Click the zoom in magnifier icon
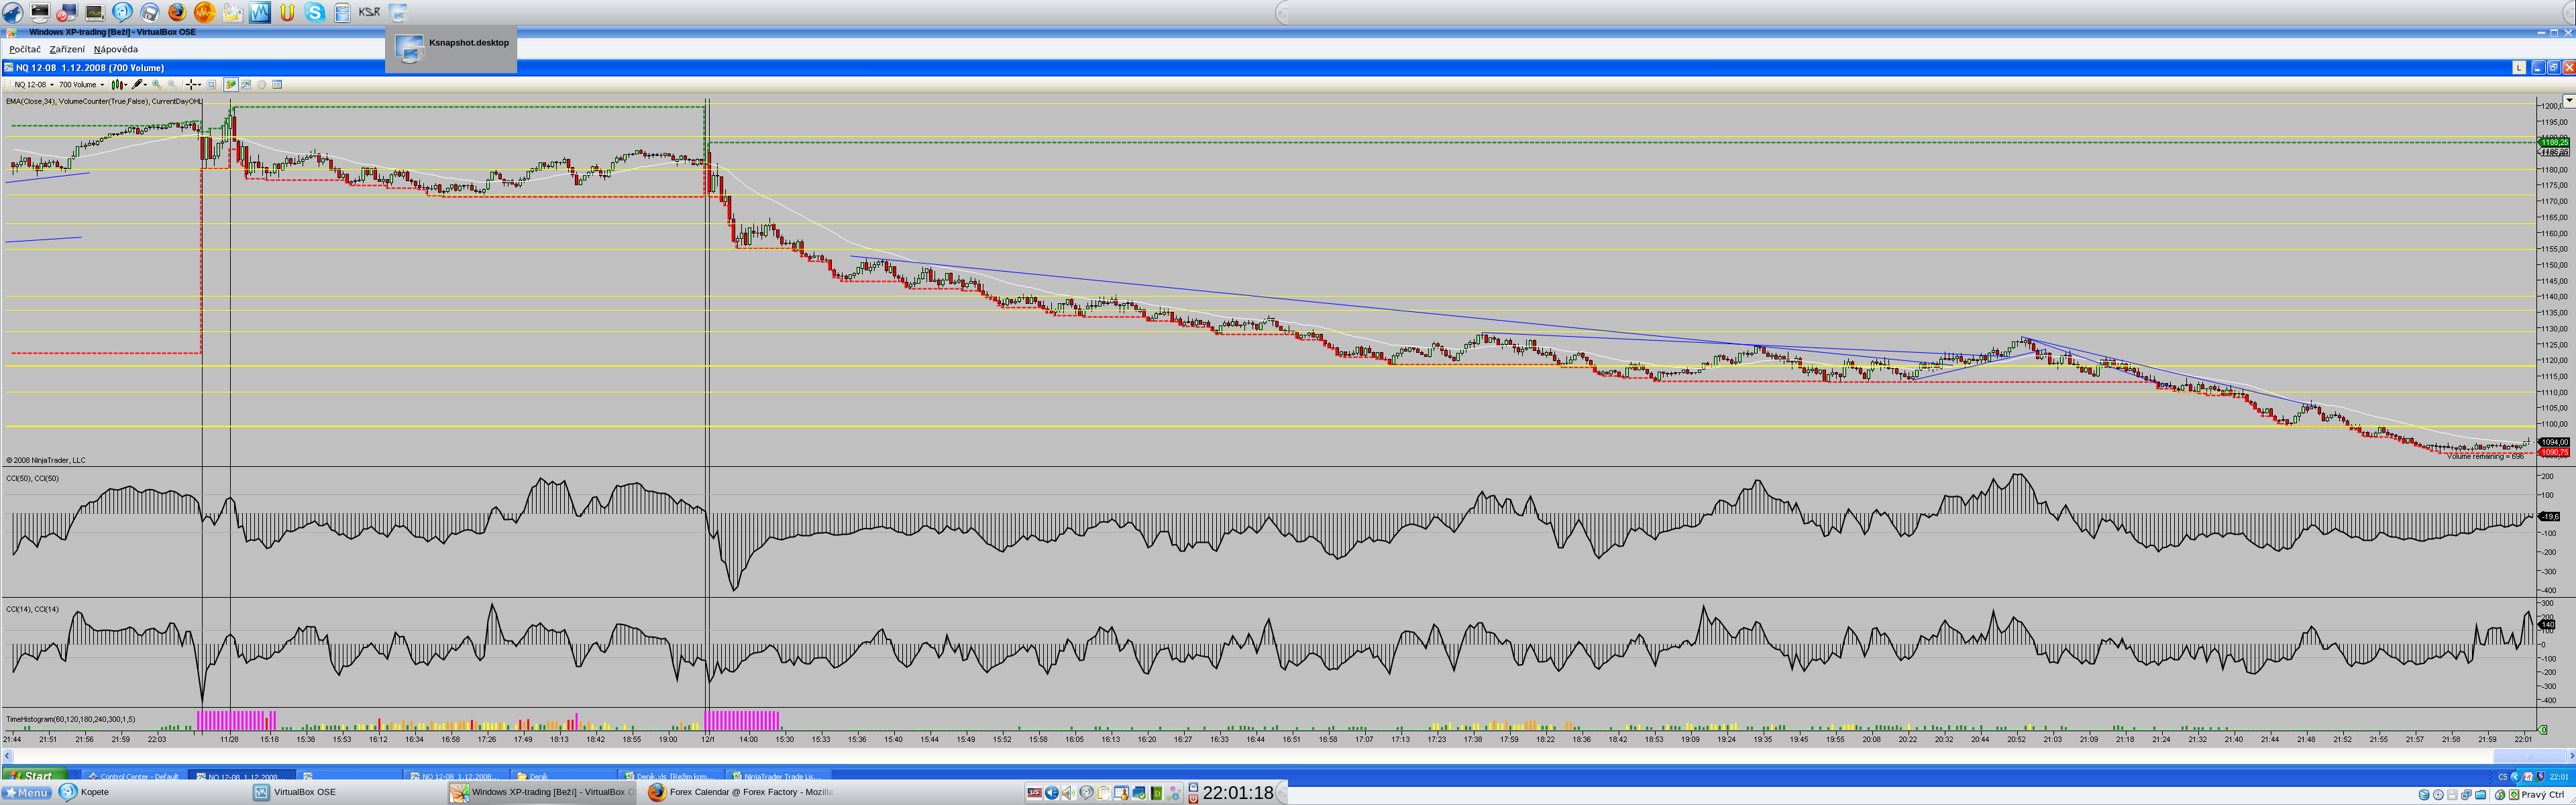This screenshot has height=805, width=2576. tap(157, 85)
